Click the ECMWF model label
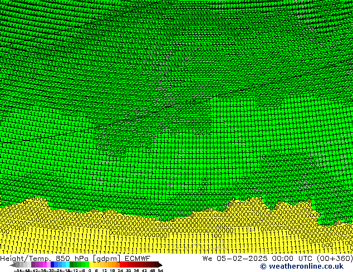Screen dimensions: 353x272 [138, 259]
